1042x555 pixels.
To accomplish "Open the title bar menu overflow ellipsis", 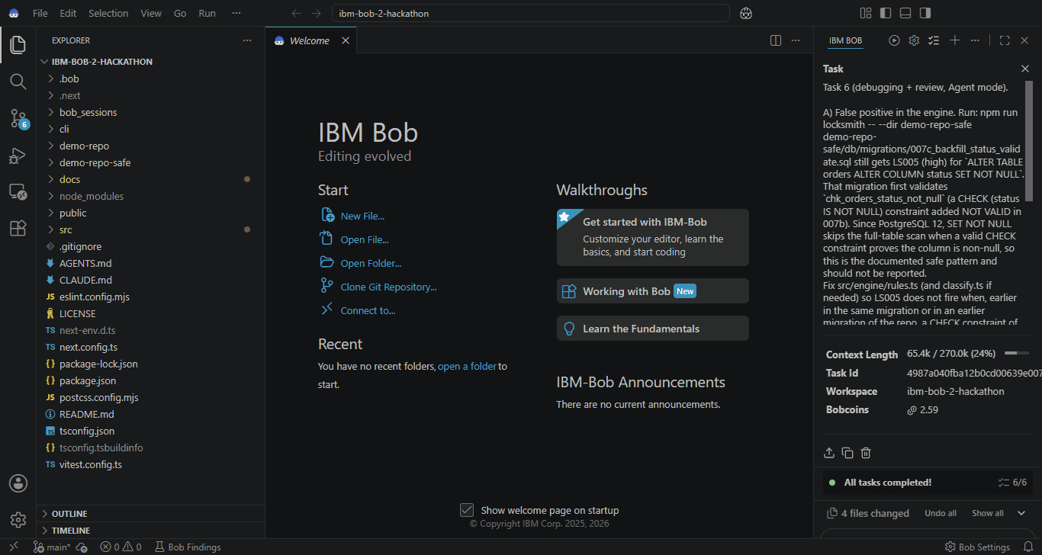I will click(236, 13).
